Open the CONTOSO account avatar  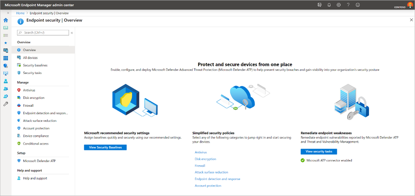point(410,5)
